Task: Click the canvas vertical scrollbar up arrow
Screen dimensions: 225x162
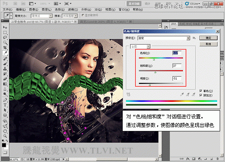Action: [160, 26]
